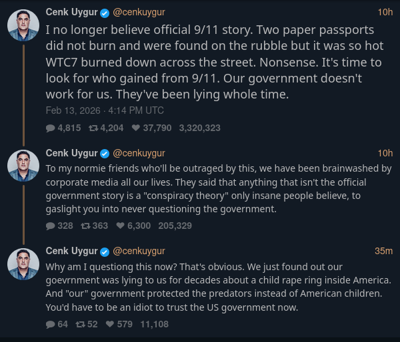Screen dimensions: 400x342
Task: Click the avatar on the second tweet
Action: pyautogui.click(x=23, y=166)
